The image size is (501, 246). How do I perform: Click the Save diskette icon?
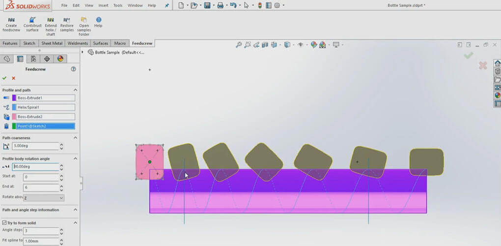click(207, 5)
